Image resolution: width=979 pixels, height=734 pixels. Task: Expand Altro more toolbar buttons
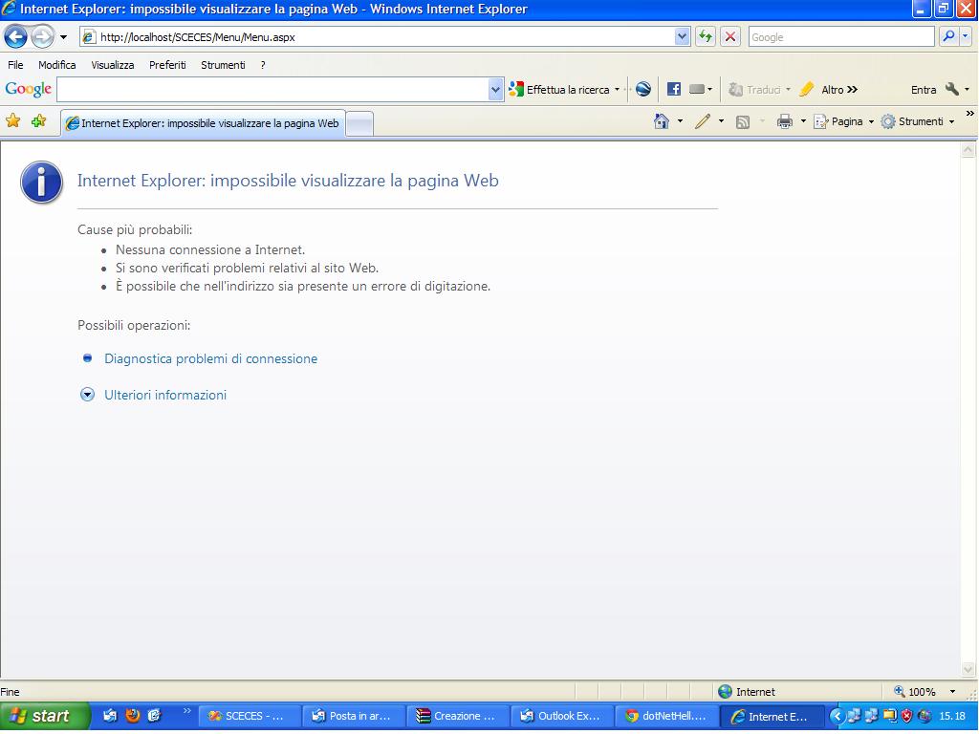point(839,89)
